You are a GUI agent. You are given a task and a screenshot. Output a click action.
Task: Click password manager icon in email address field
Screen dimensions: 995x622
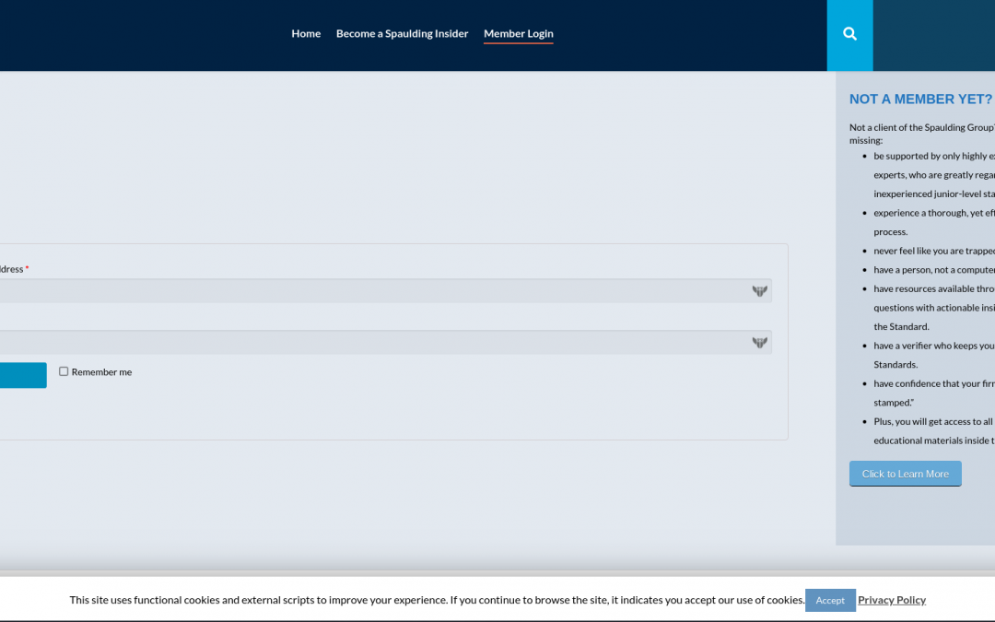(759, 291)
